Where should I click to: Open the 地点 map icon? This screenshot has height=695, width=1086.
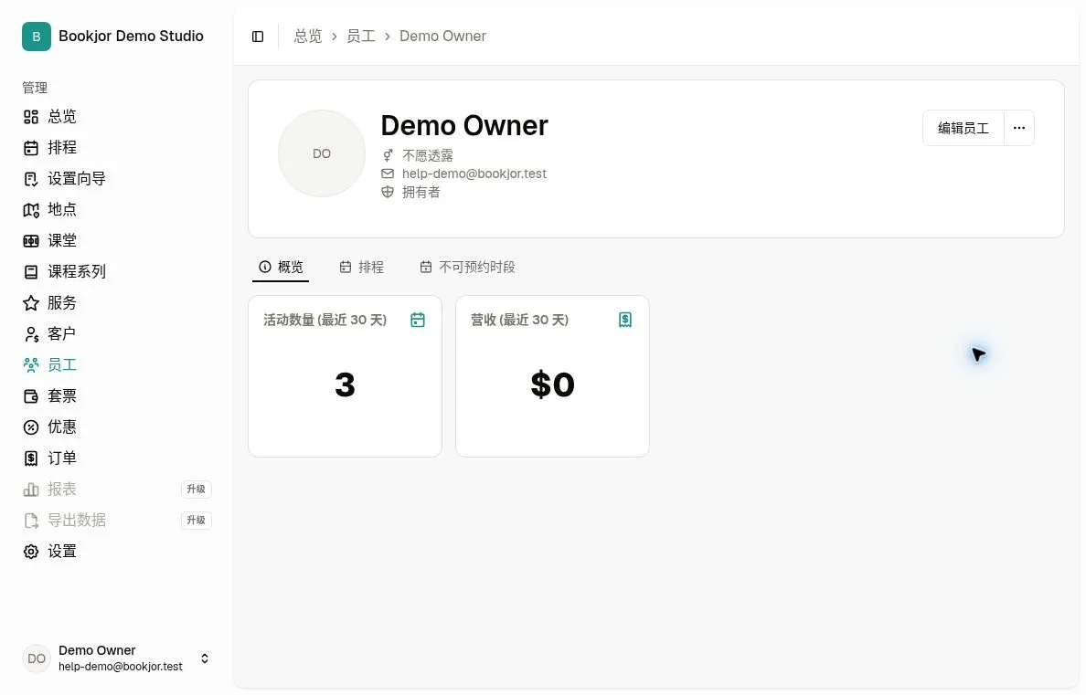coord(31,210)
